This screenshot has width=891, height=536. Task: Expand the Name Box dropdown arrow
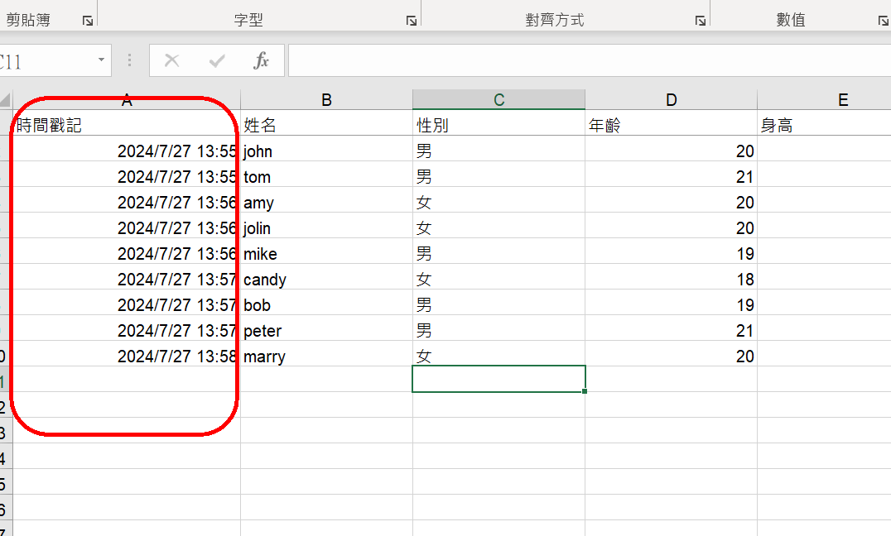(x=102, y=60)
